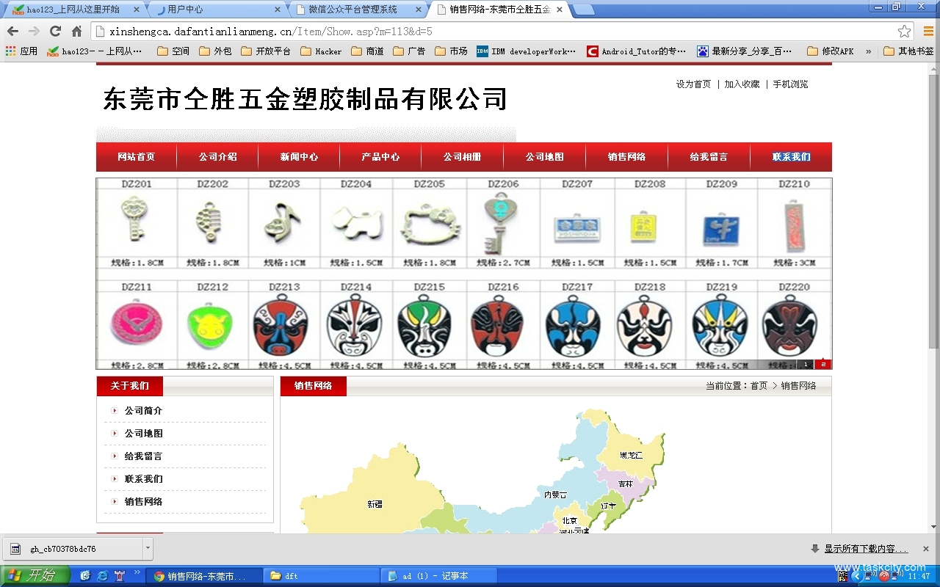The width and height of the screenshot is (940, 587).
Task: Bookmark this page with the star icon
Action: 904,32
